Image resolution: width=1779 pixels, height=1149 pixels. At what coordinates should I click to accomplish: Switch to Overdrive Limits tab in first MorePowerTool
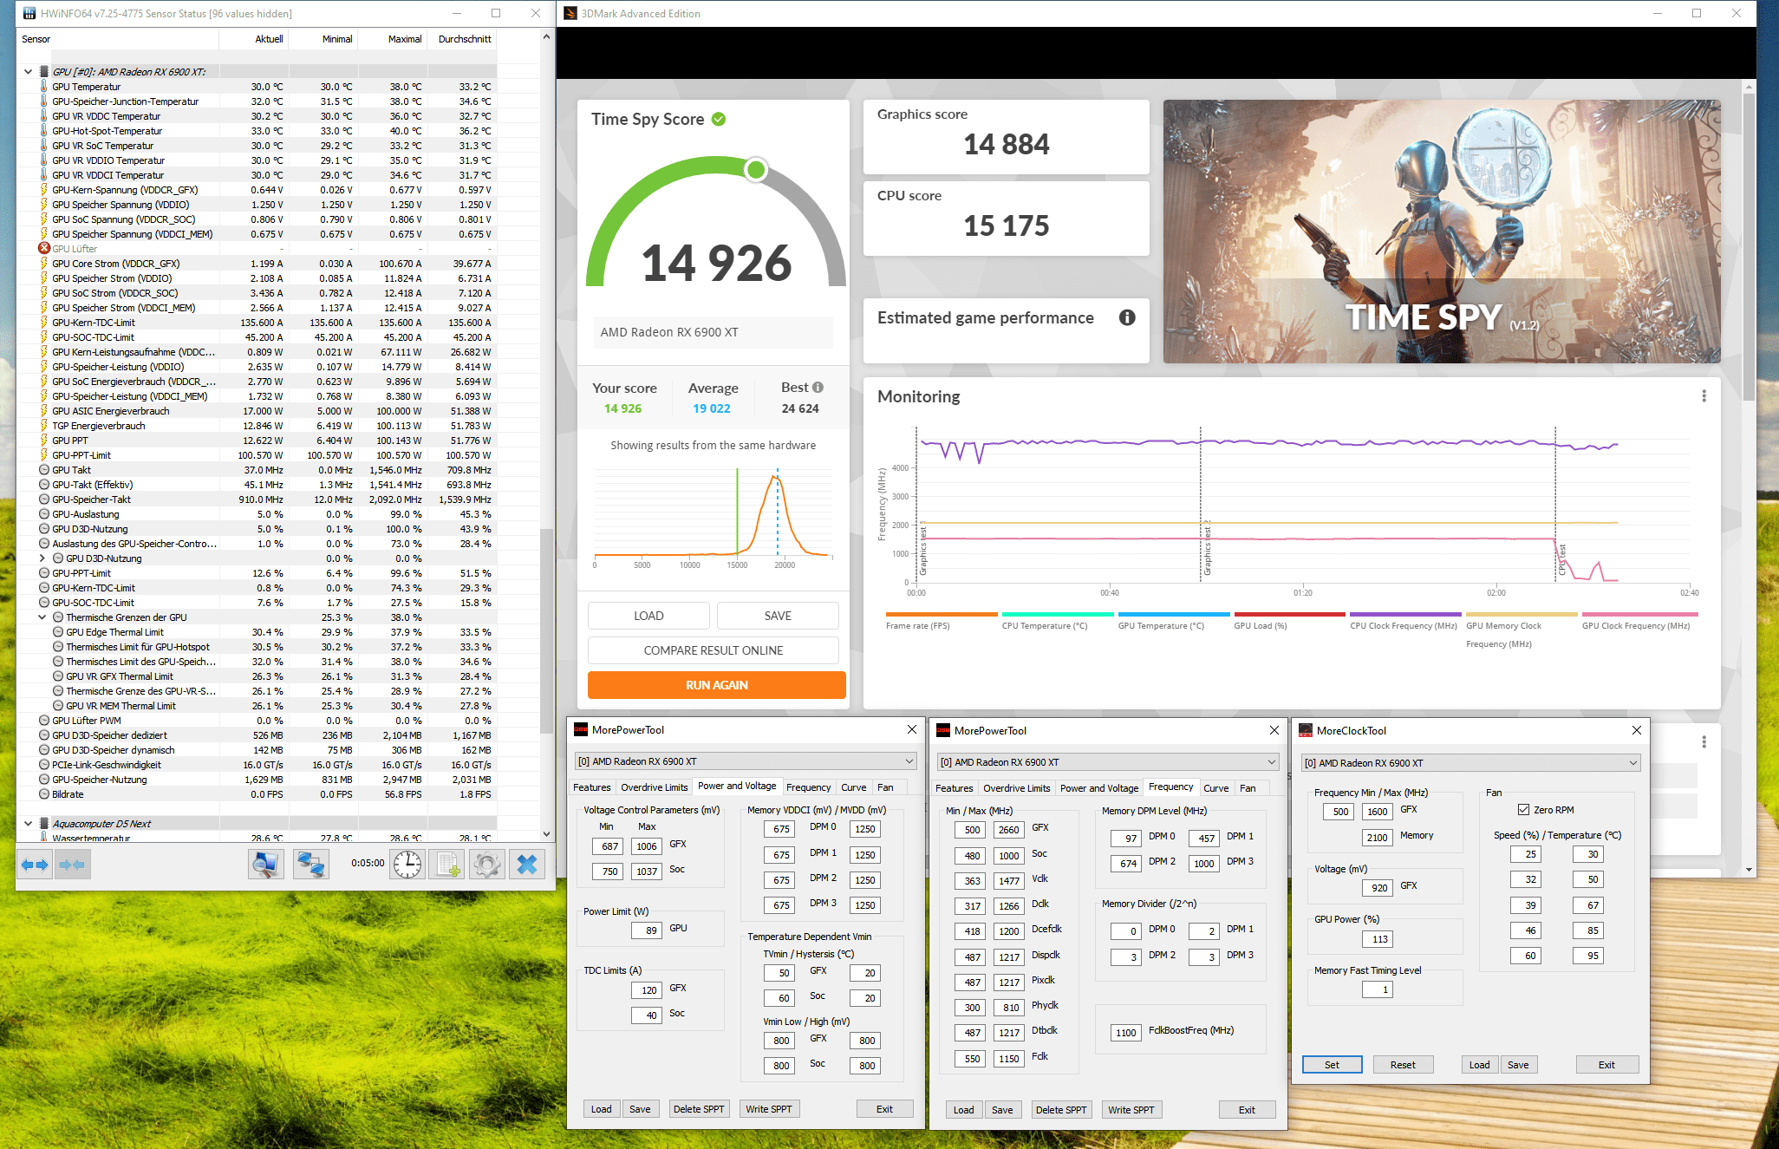click(x=655, y=787)
